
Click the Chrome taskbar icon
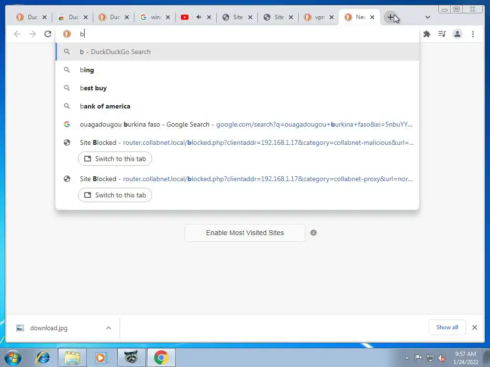tap(161, 357)
